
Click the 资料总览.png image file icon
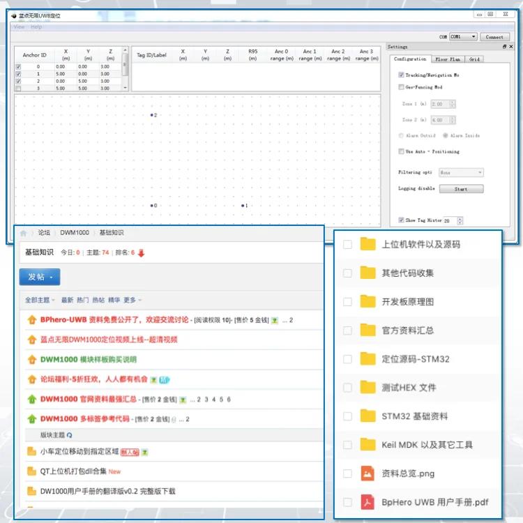[x=367, y=473]
